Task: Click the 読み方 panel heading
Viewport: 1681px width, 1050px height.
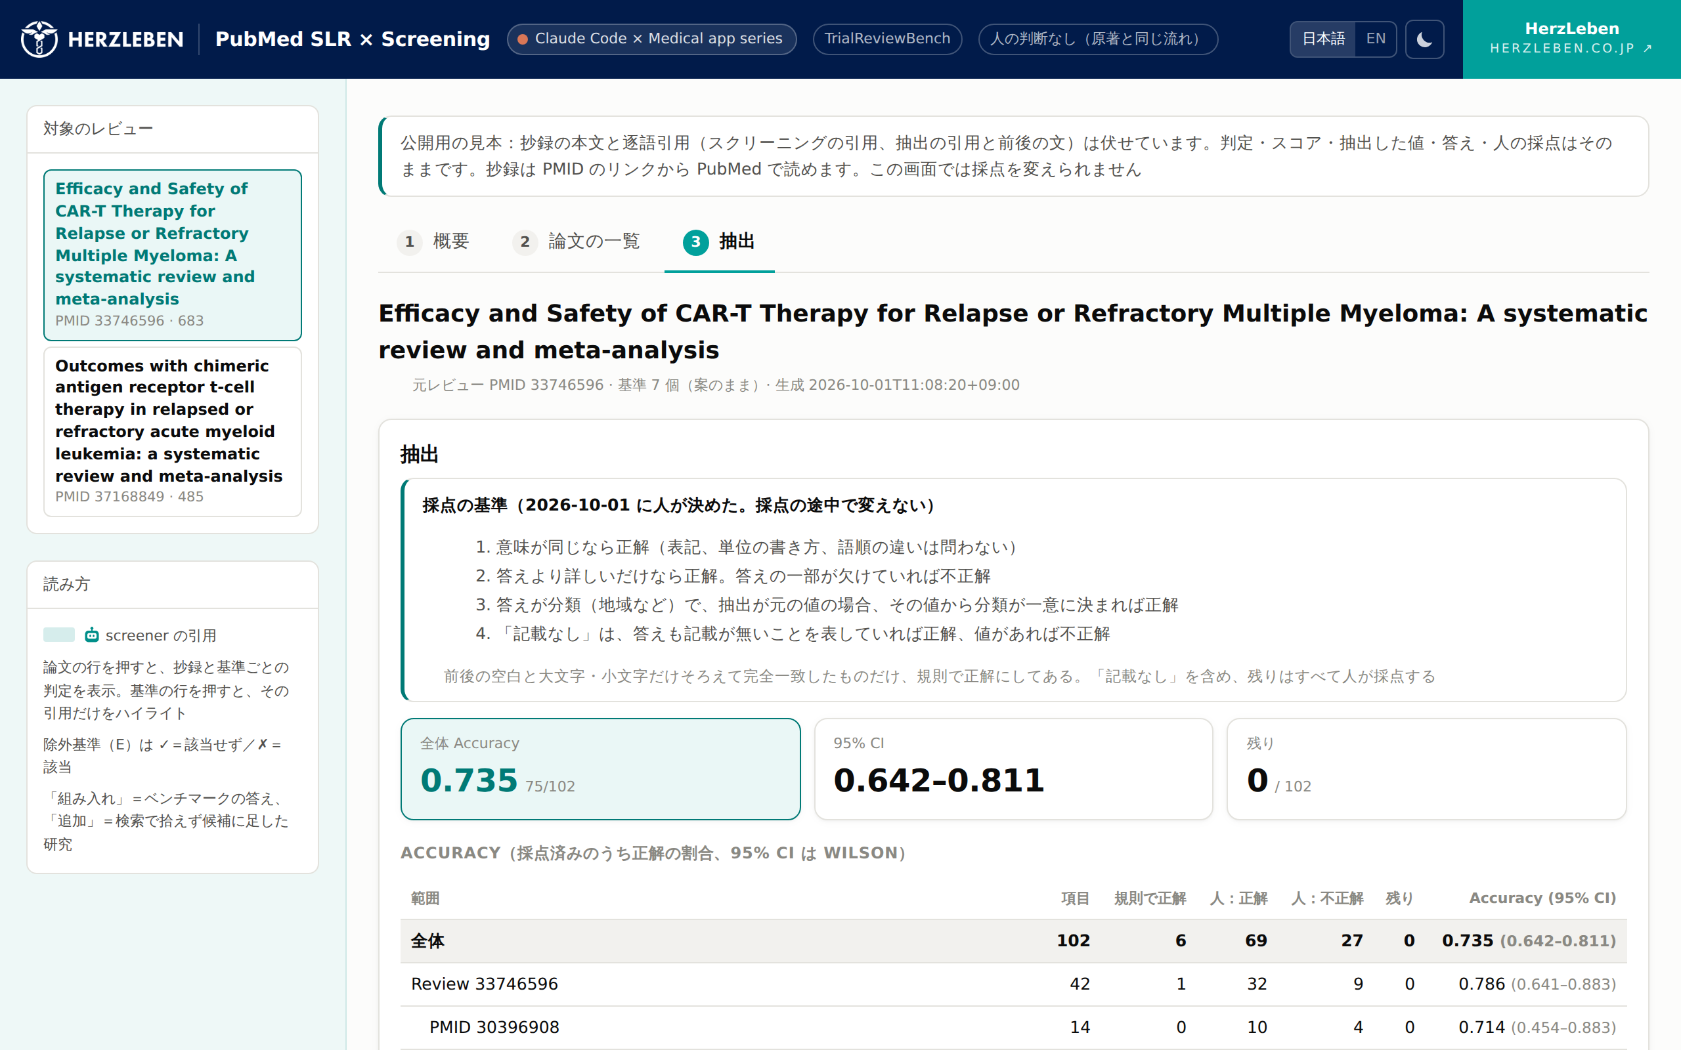Action: coord(67,584)
